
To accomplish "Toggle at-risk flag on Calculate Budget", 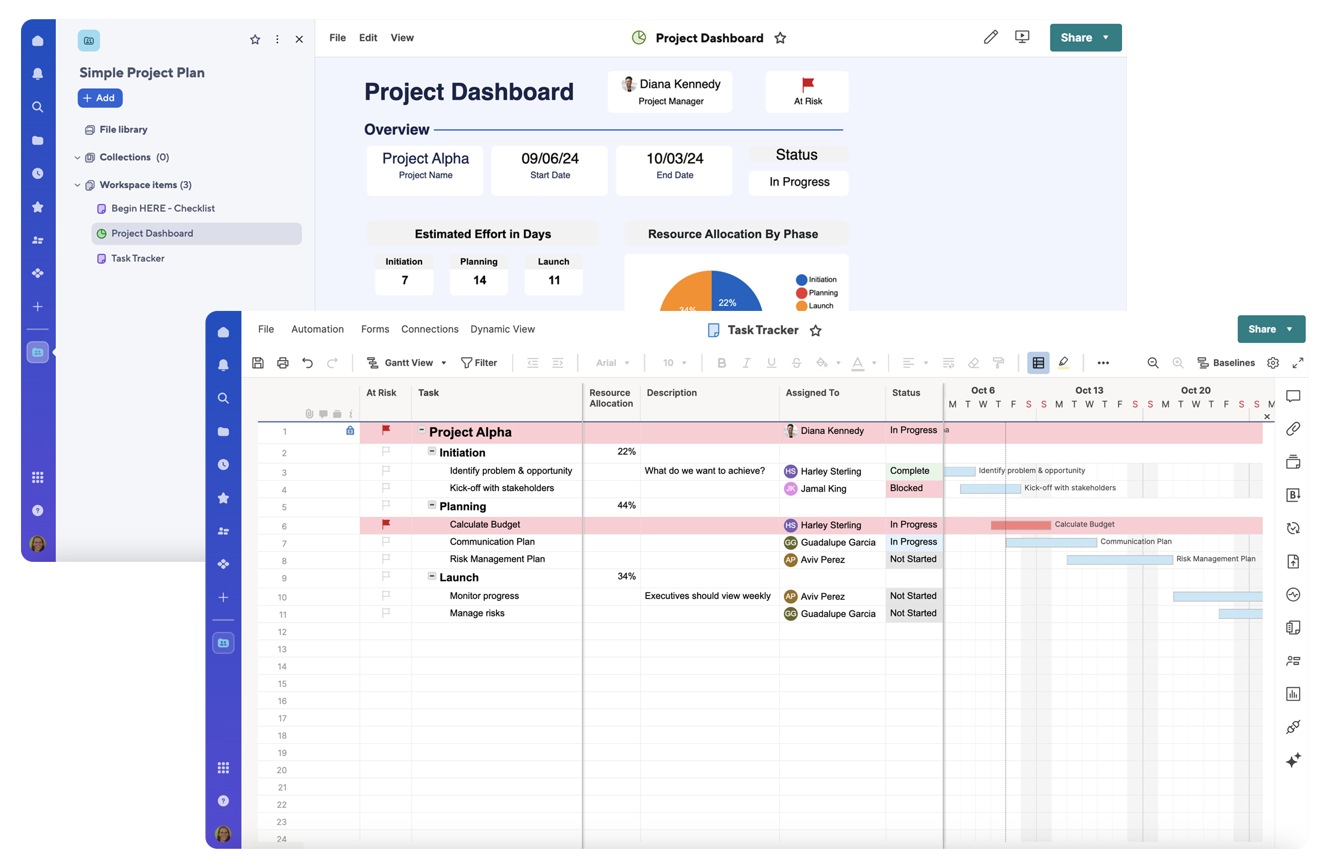I will [383, 523].
